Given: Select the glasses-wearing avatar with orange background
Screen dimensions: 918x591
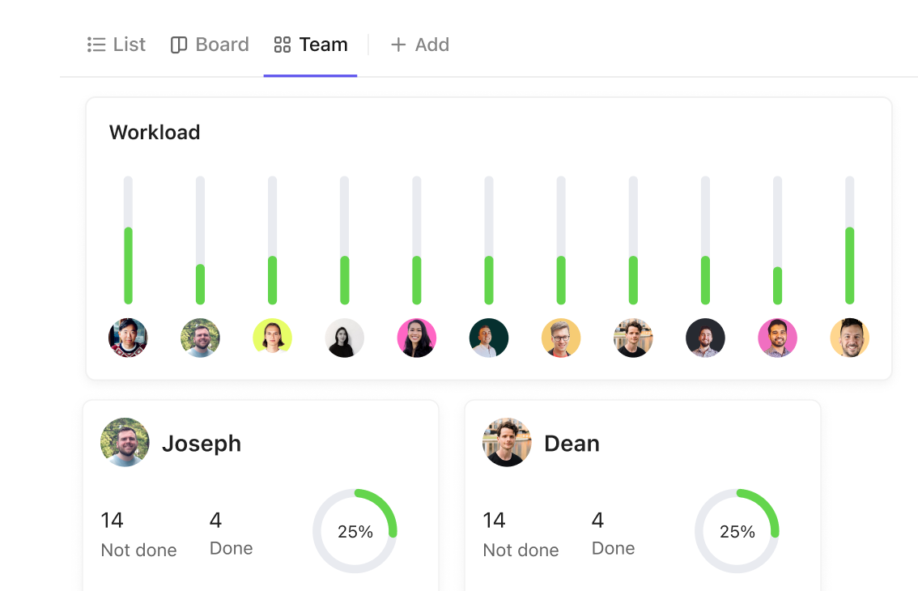Looking at the screenshot, I should pos(561,338).
